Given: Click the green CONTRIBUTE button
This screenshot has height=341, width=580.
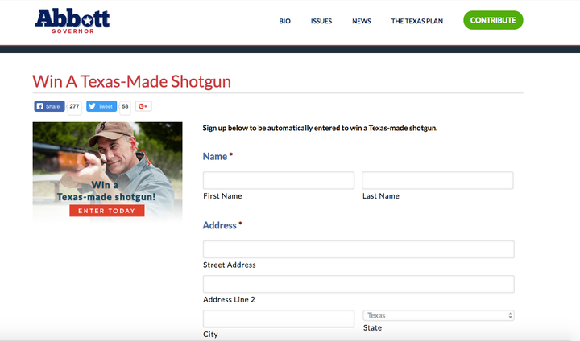Looking at the screenshot, I should coord(493,20).
